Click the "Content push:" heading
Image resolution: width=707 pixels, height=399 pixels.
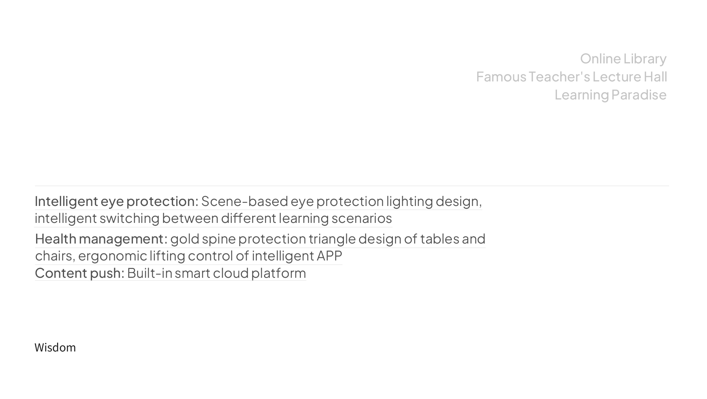[x=80, y=273]
